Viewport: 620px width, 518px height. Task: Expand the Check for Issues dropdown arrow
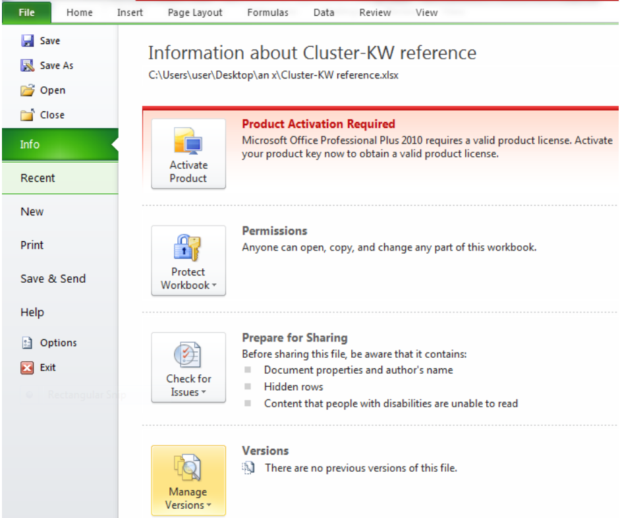204,392
